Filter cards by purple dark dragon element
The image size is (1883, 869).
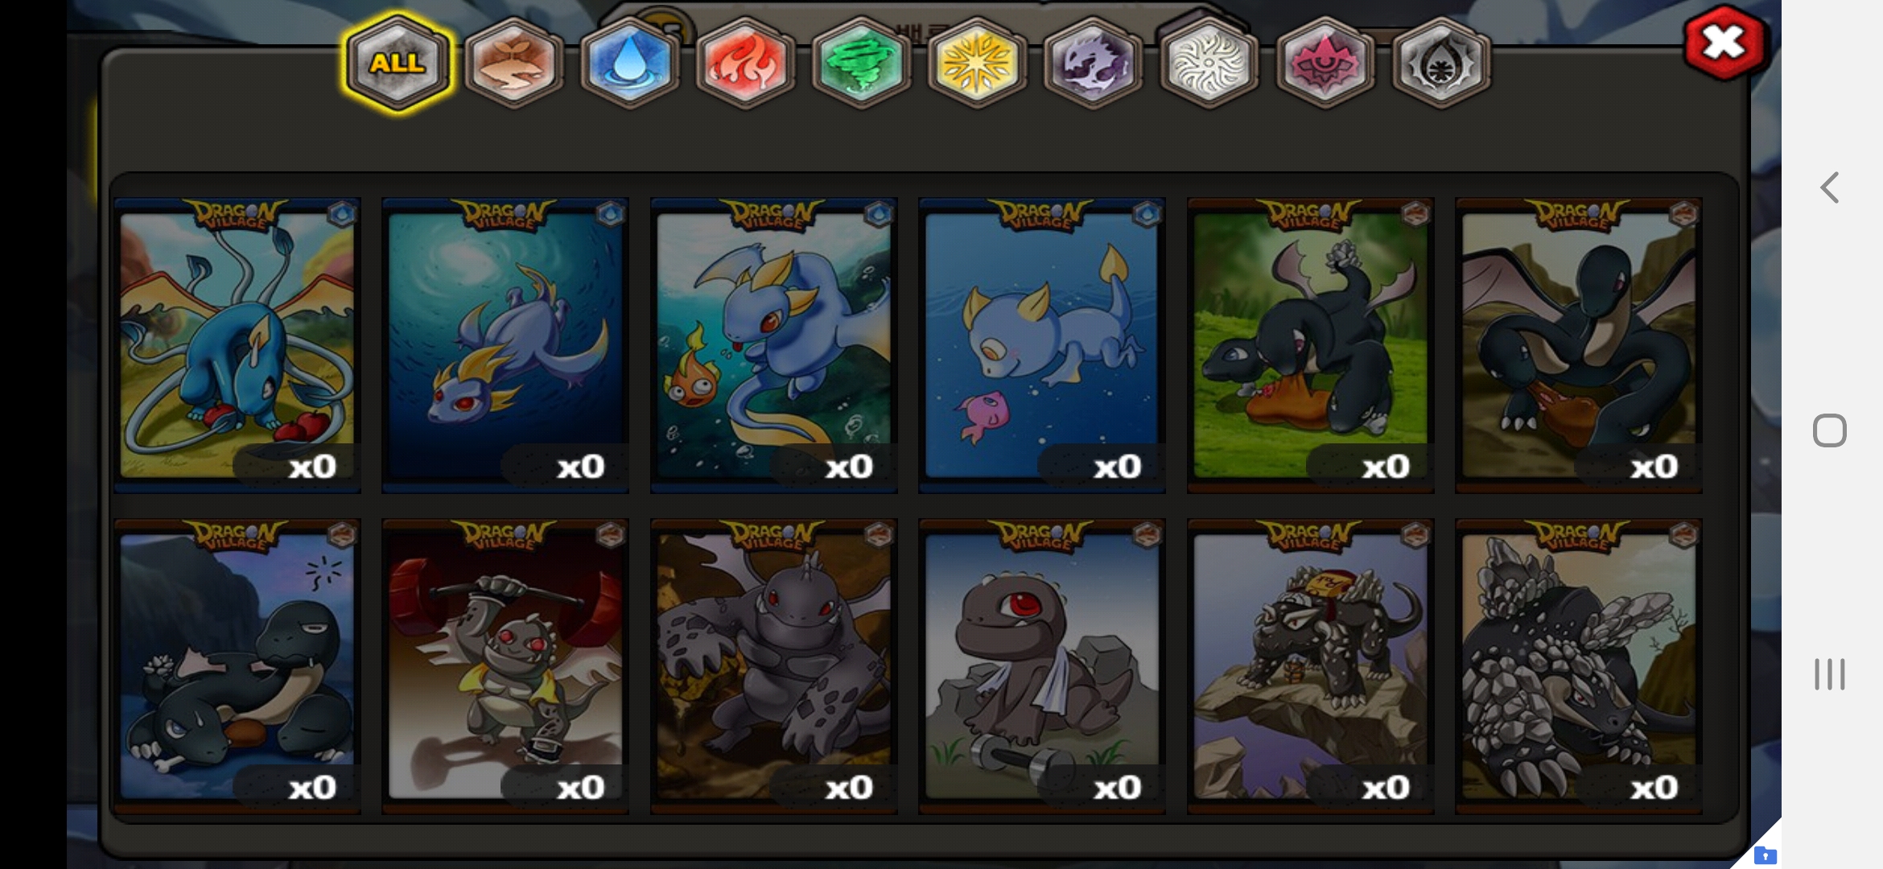1093,63
